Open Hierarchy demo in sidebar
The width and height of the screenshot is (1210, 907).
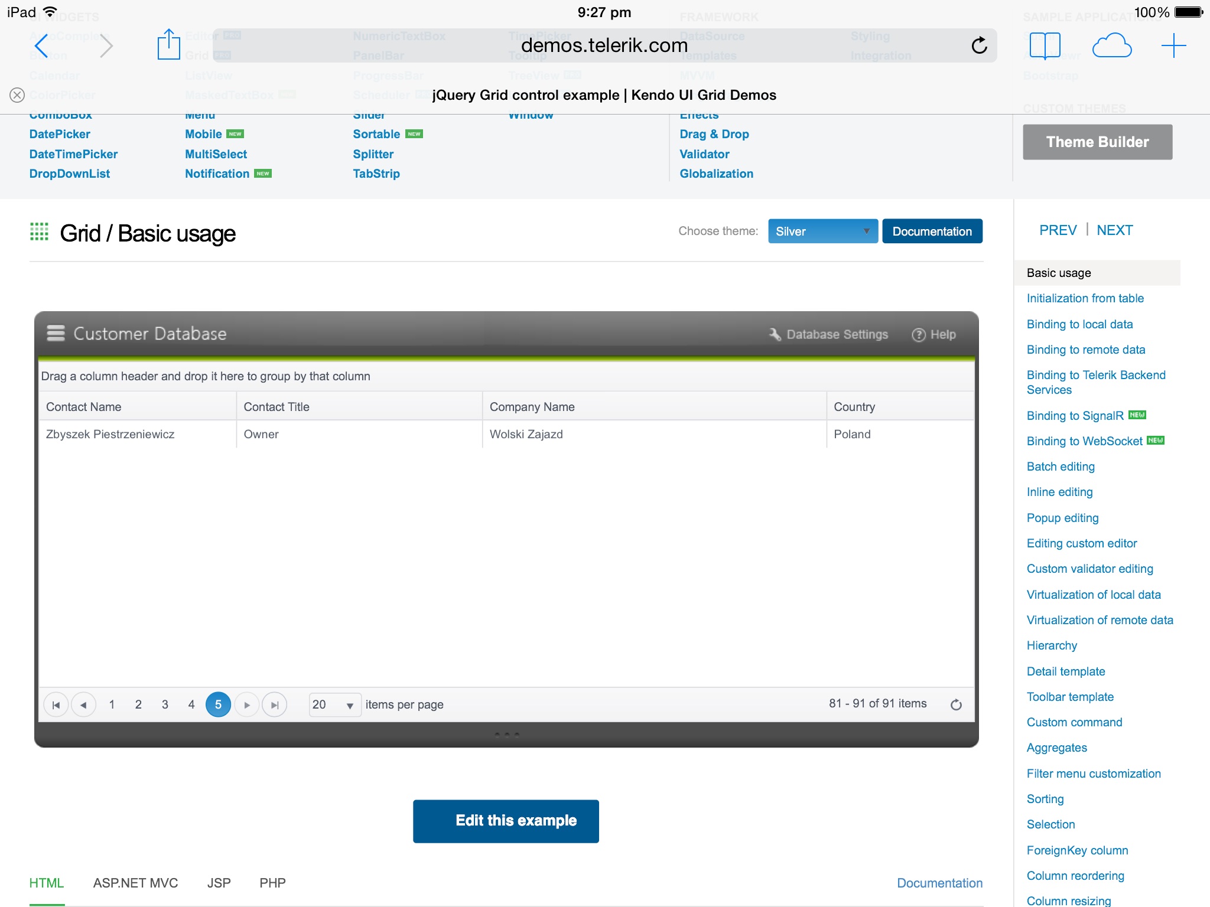(x=1052, y=645)
